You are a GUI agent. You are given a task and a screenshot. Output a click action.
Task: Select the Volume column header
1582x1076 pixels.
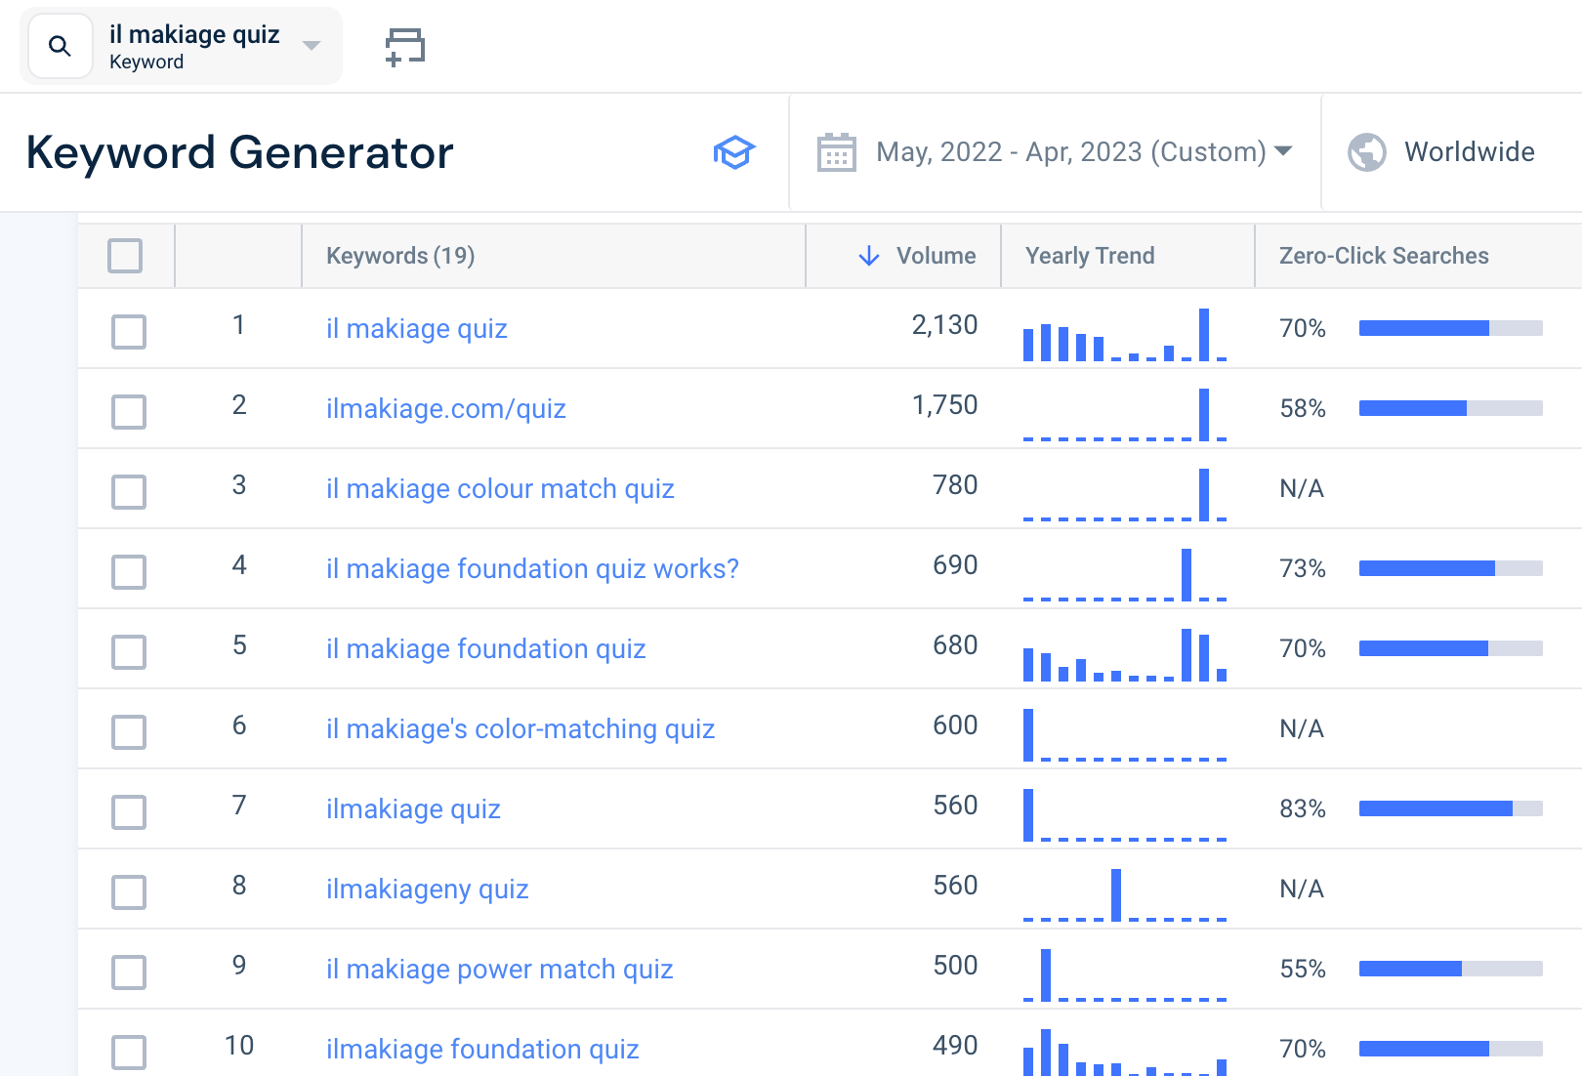[x=935, y=255]
